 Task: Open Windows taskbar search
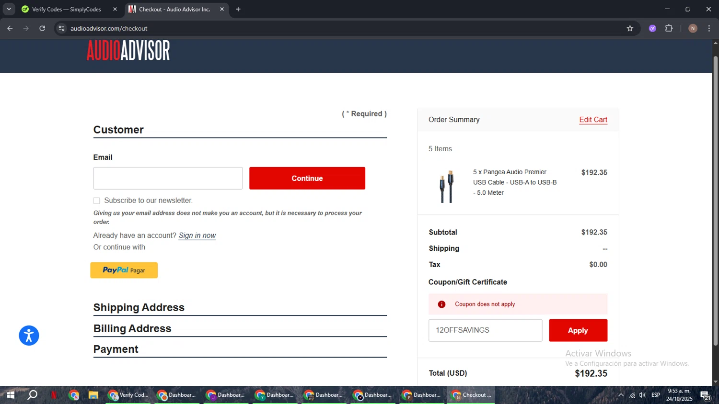(32, 395)
